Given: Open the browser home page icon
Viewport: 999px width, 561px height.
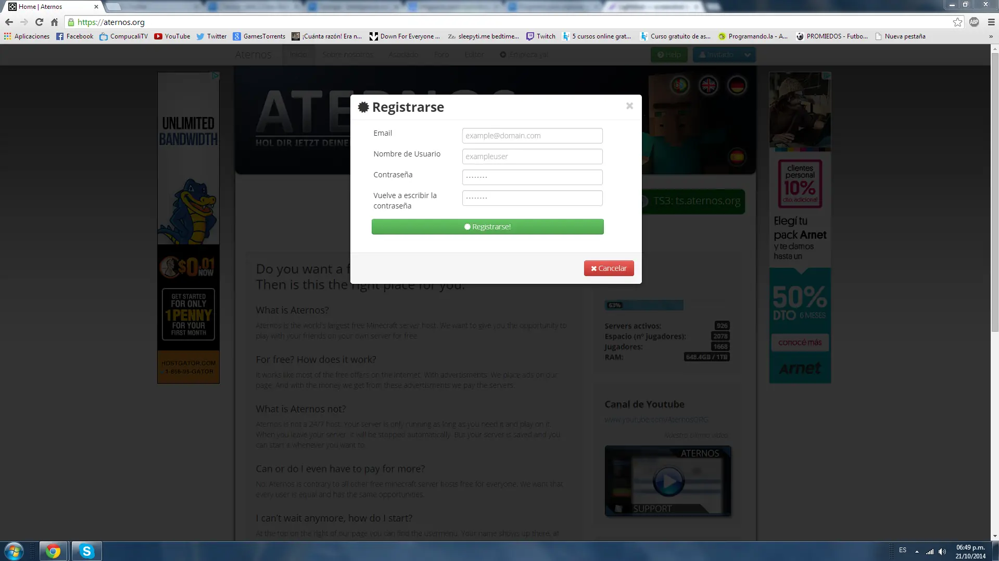Looking at the screenshot, I should coord(54,22).
